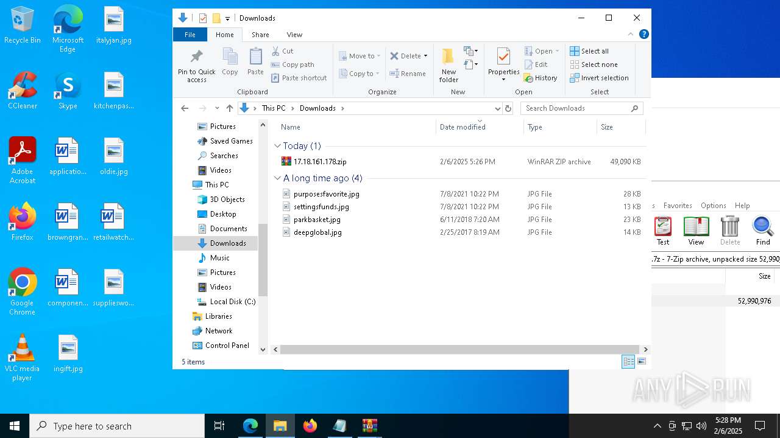This screenshot has height=438, width=780.
Task: Open Task View on taskbar
Action: pyautogui.click(x=219, y=426)
